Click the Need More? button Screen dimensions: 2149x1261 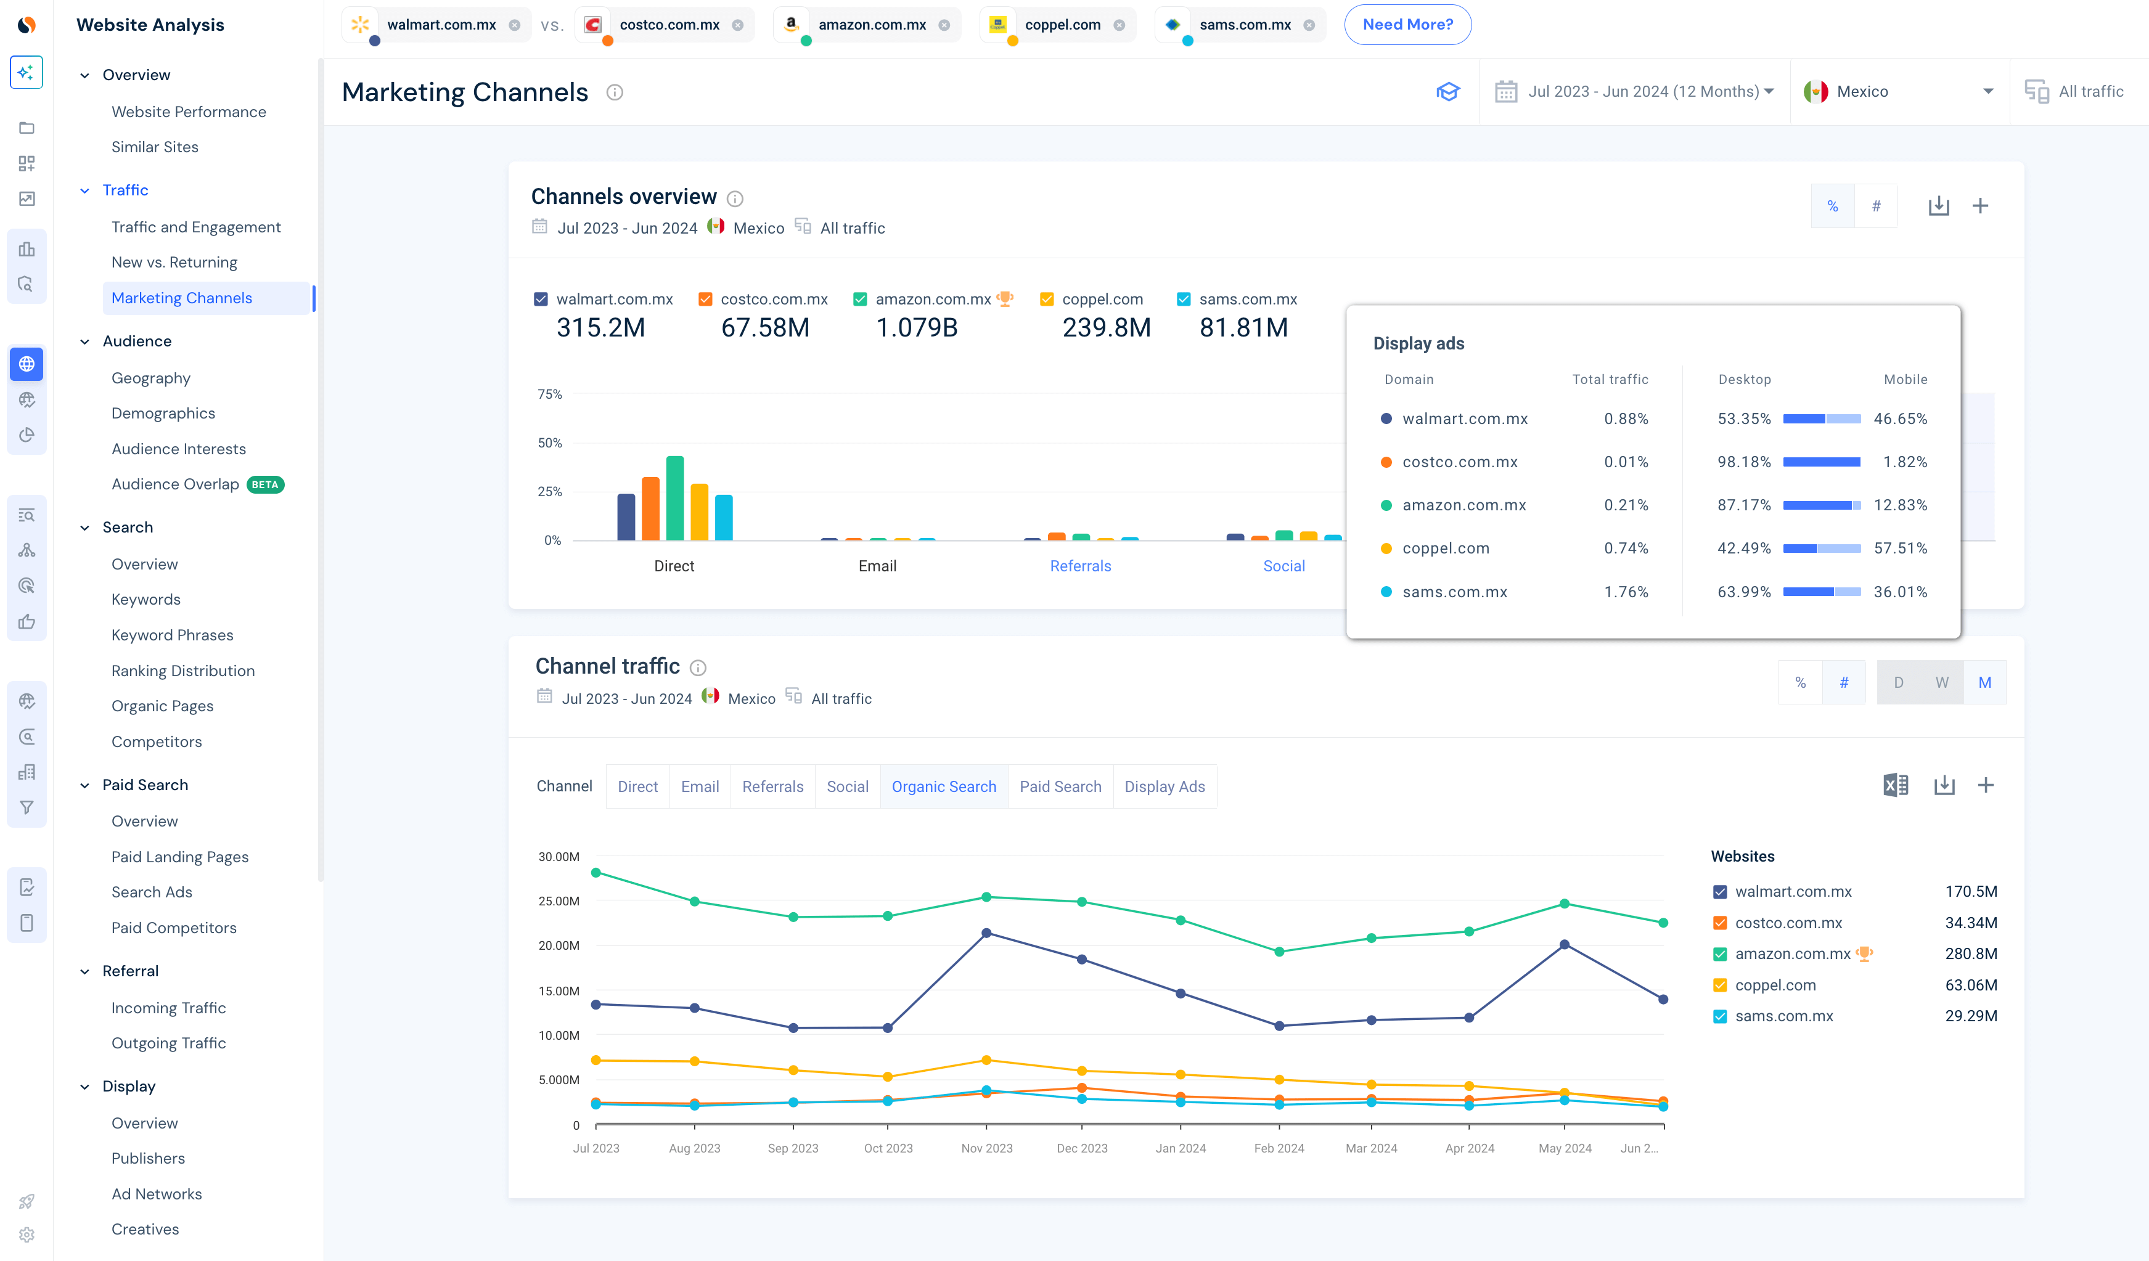[x=1407, y=25]
